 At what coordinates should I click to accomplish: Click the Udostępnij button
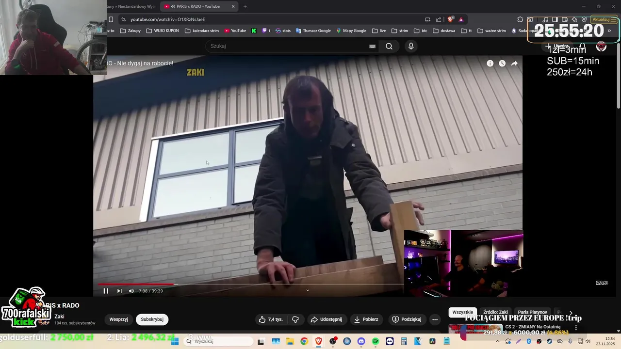[327, 319]
